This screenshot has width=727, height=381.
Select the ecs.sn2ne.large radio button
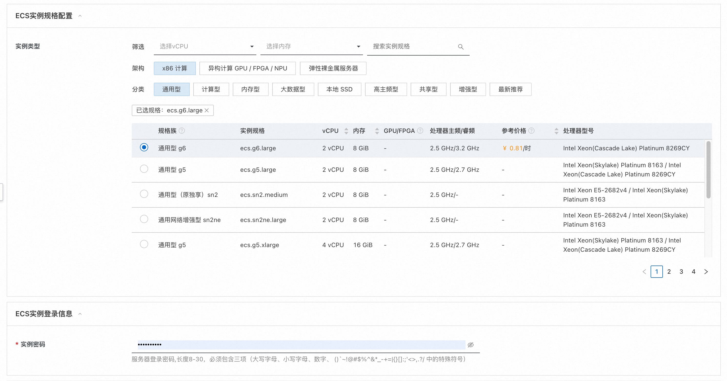coord(144,219)
